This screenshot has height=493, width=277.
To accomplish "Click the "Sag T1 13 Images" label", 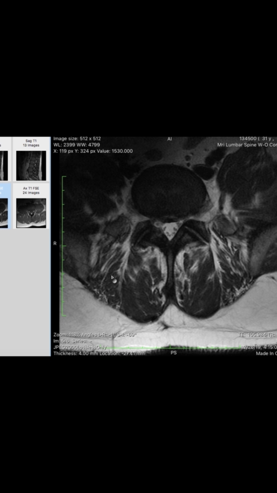I will [x=31, y=143].
